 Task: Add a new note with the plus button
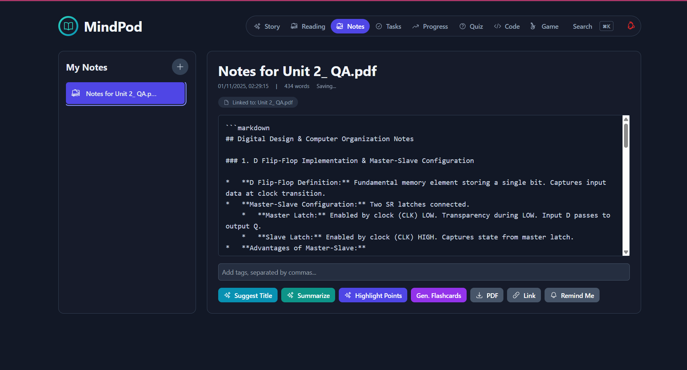(180, 67)
